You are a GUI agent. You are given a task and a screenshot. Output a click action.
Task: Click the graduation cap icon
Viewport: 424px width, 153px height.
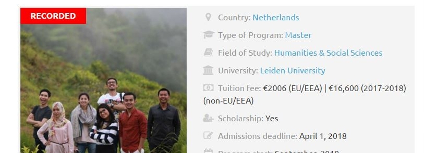tap(208, 35)
